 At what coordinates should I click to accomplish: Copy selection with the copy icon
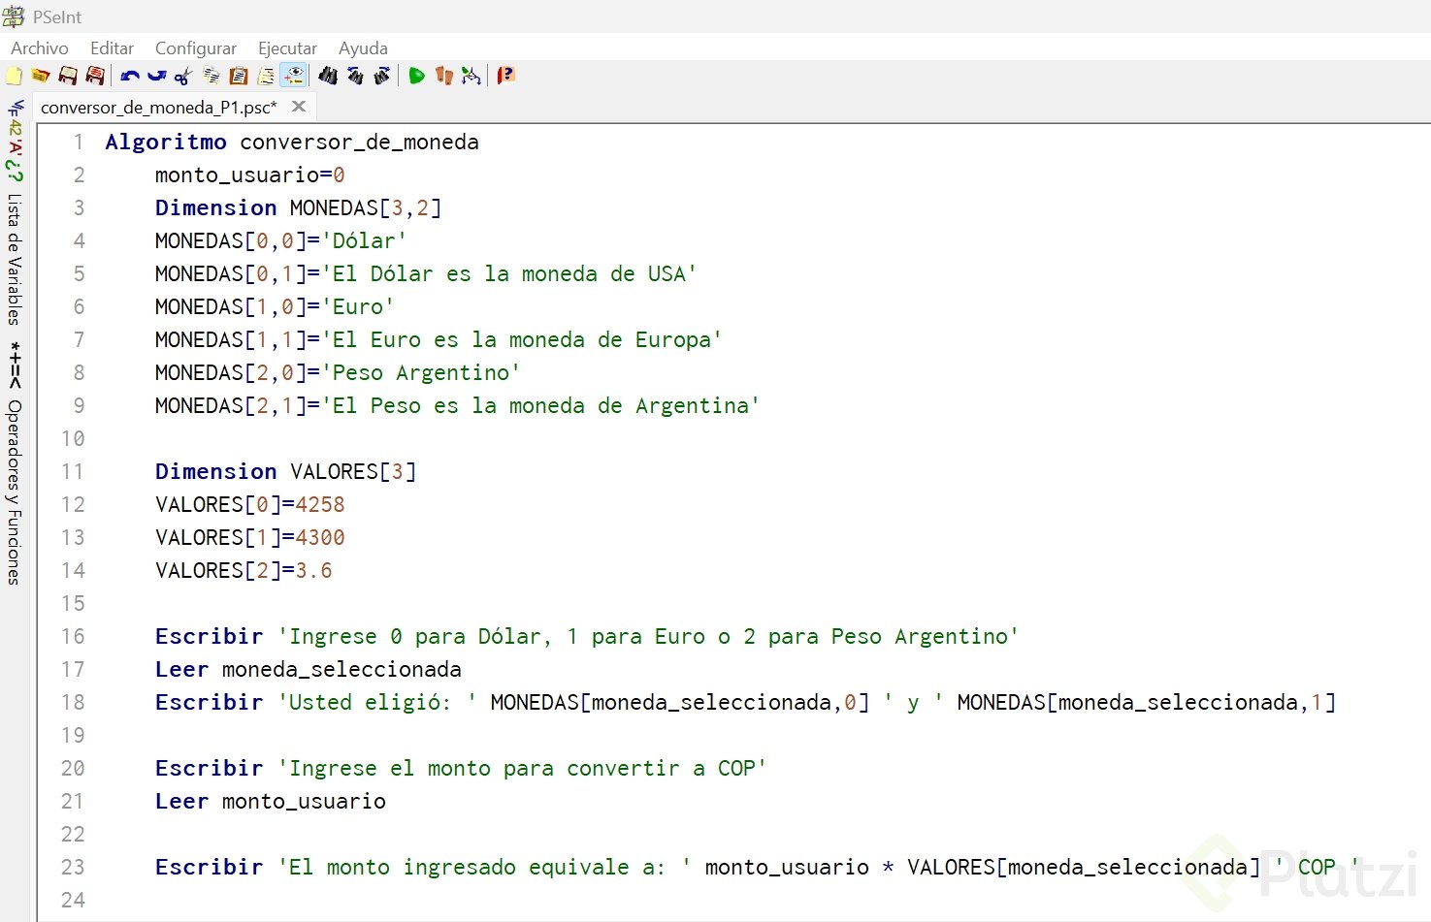(x=211, y=76)
